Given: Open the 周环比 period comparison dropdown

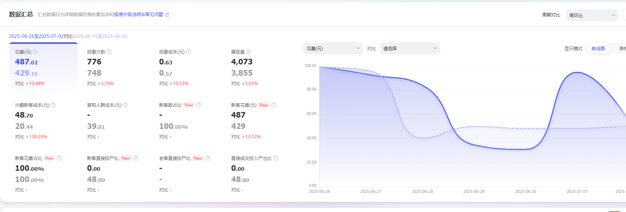Looking at the screenshot, I should [x=592, y=15].
